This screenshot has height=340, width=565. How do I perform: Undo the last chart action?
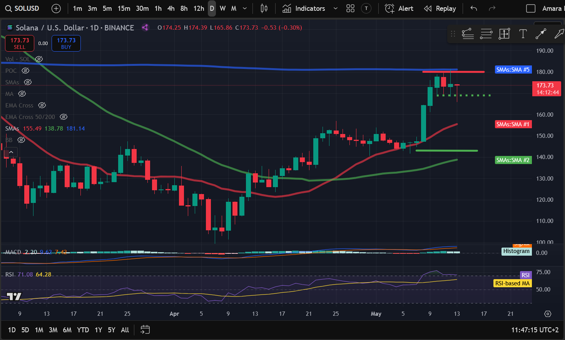474,8
